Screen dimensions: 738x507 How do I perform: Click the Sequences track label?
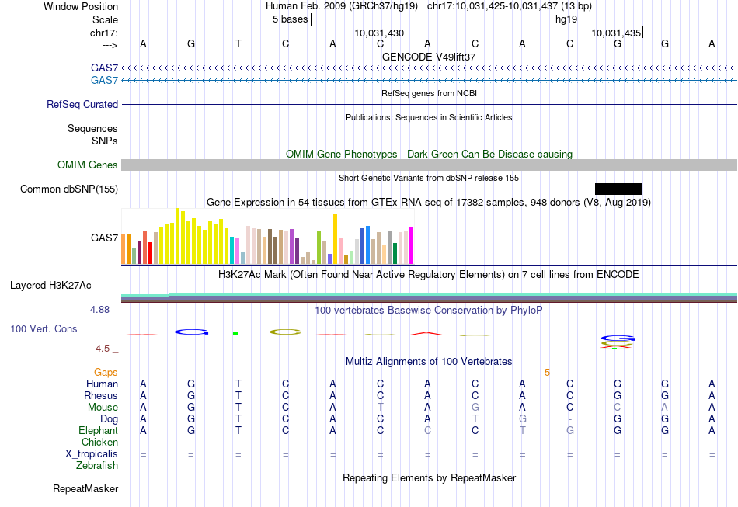92,128
